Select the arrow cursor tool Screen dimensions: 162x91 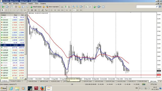point(3,10)
